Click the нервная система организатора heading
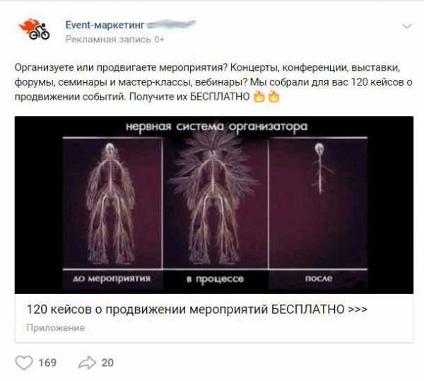Viewport: 424px width, 381px height. [x=217, y=127]
